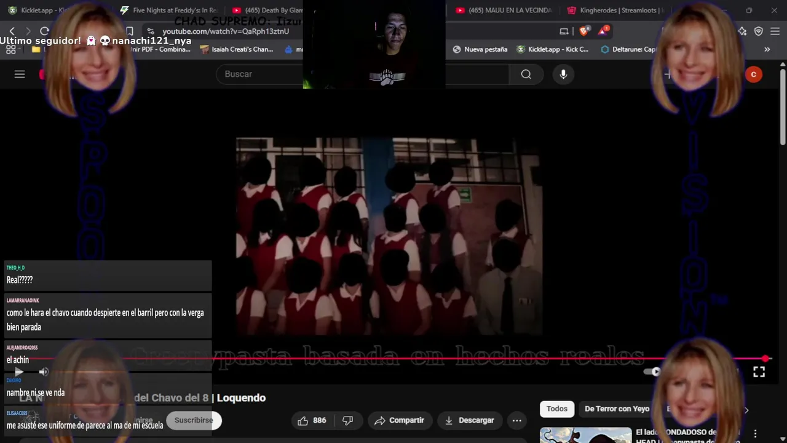Click chat message "nambre ni se ve nda"
Image resolution: width=787 pixels, height=443 pixels.
pos(36,393)
